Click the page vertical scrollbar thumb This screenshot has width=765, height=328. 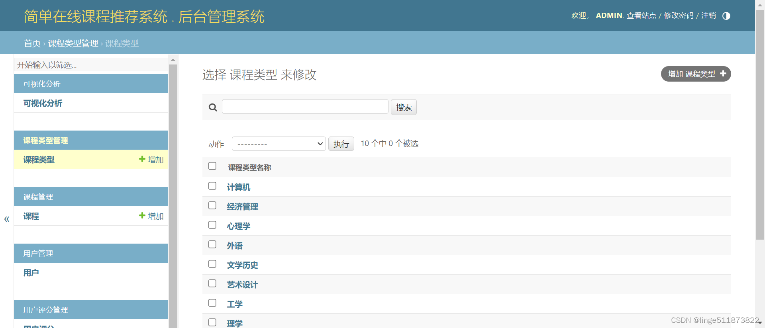coord(760,125)
